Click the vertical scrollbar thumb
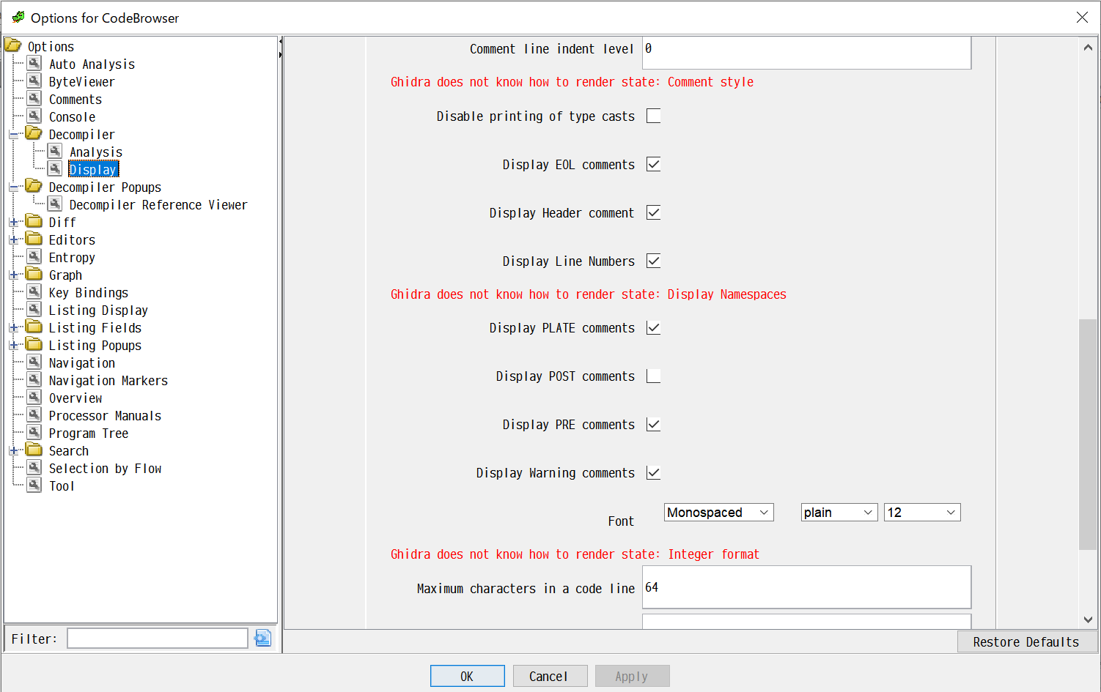Image resolution: width=1101 pixels, height=692 pixels. (x=1088, y=434)
